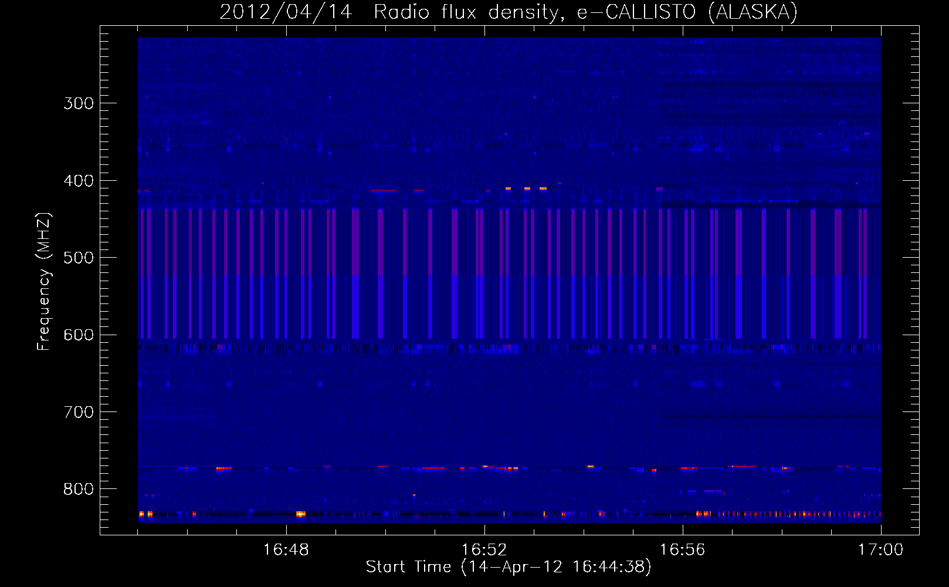949x587 pixels.
Task: Click the 16:52 time tick label
Action: pos(484,549)
